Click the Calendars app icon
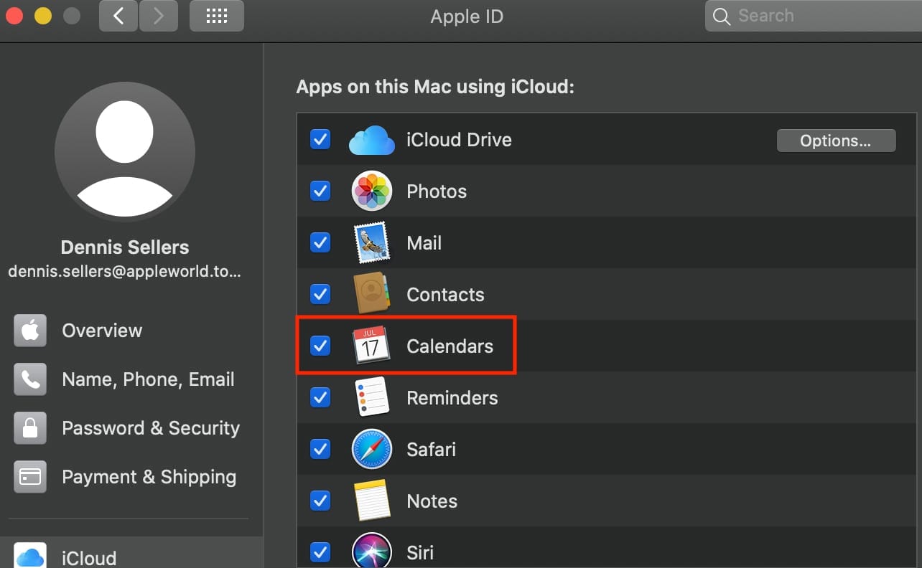Screen dimensions: 922x568 click(x=371, y=346)
